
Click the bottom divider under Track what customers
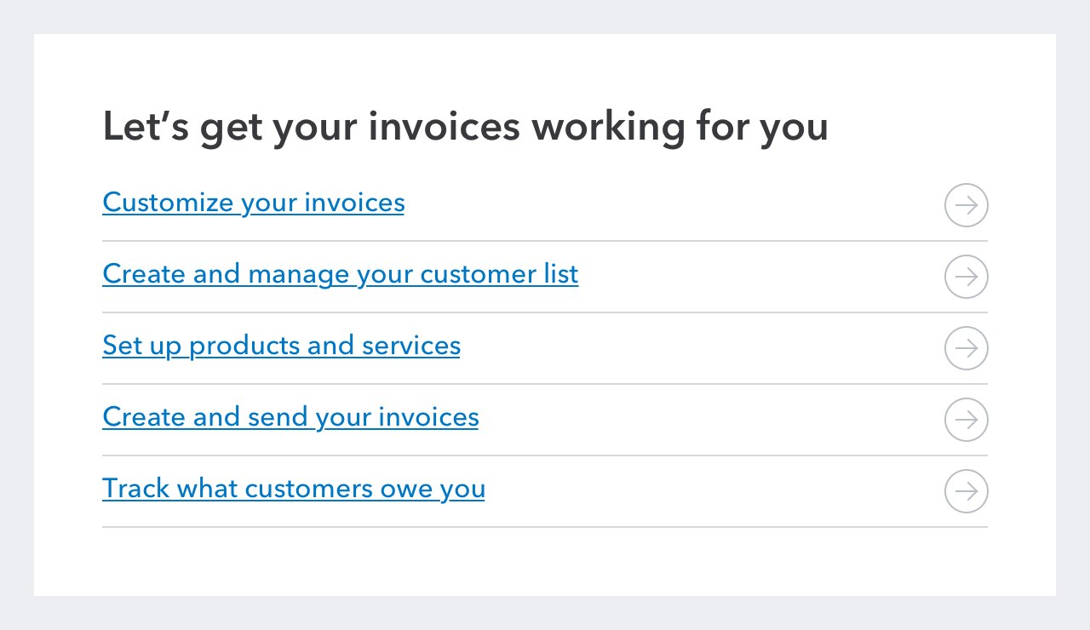tap(545, 527)
